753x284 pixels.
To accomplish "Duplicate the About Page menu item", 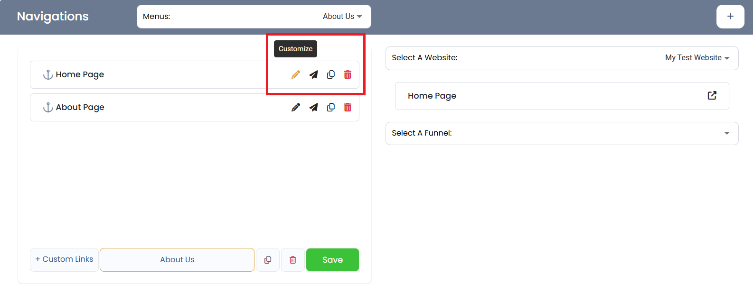I will coord(331,107).
